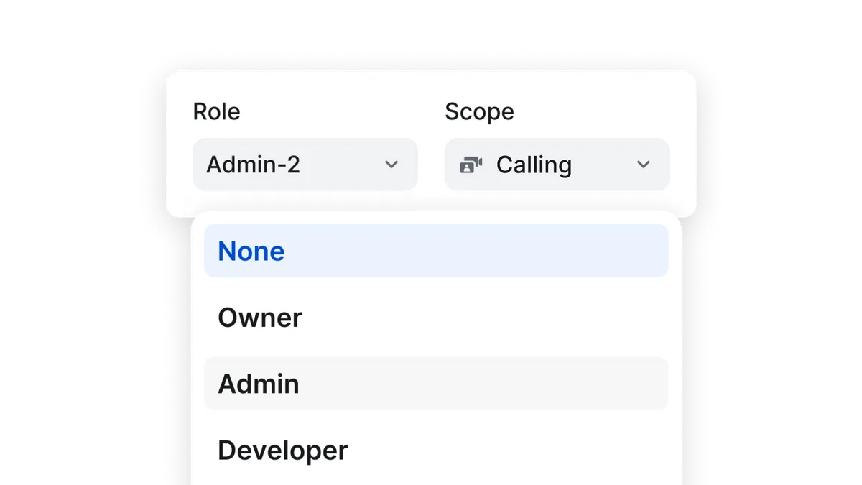Select the Developer role option
This screenshot has height=485, width=862.
(x=436, y=451)
